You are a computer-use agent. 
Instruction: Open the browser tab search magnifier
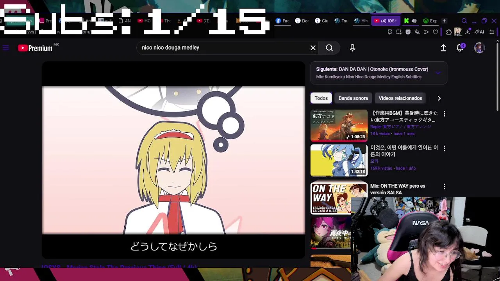click(464, 21)
